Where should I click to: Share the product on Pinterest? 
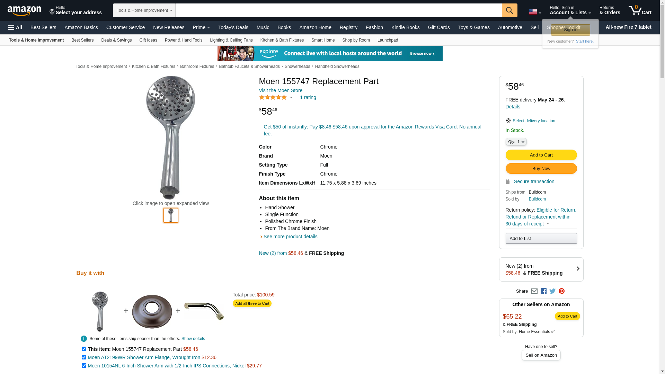pyautogui.click(x=561, y=291)
